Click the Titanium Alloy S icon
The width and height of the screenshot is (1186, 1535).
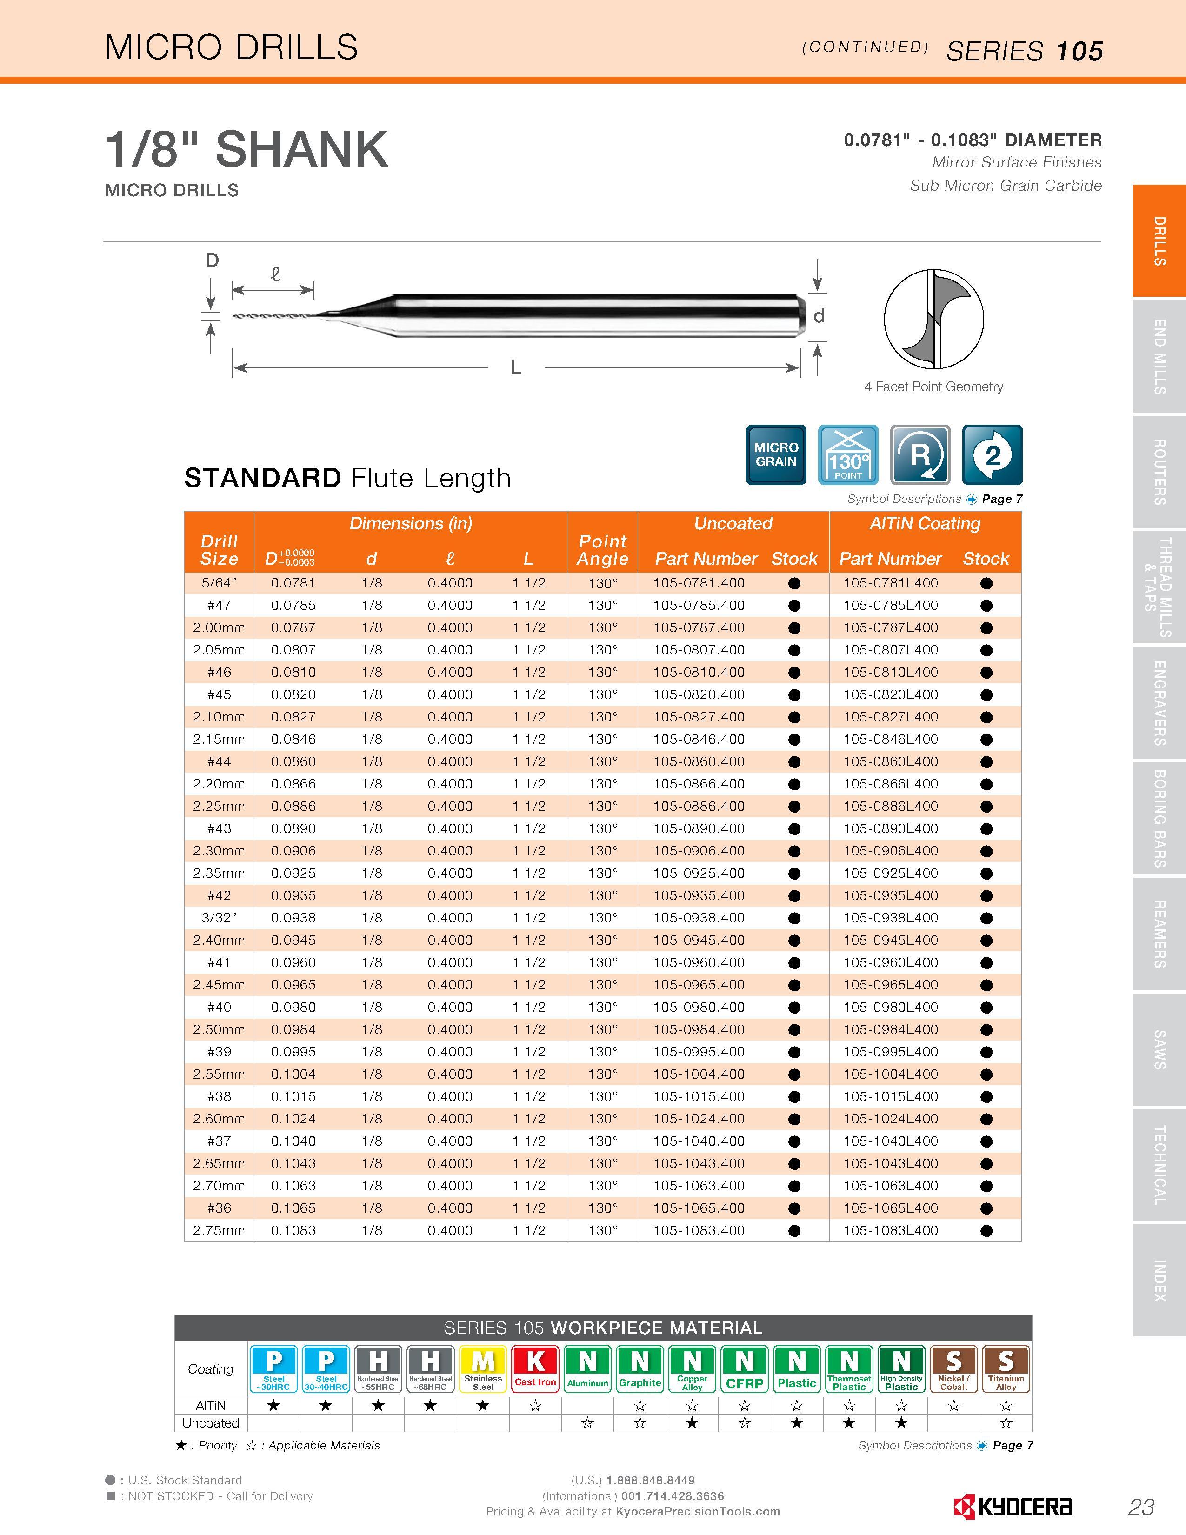pyautogui.click(x=1006, y=1368)
